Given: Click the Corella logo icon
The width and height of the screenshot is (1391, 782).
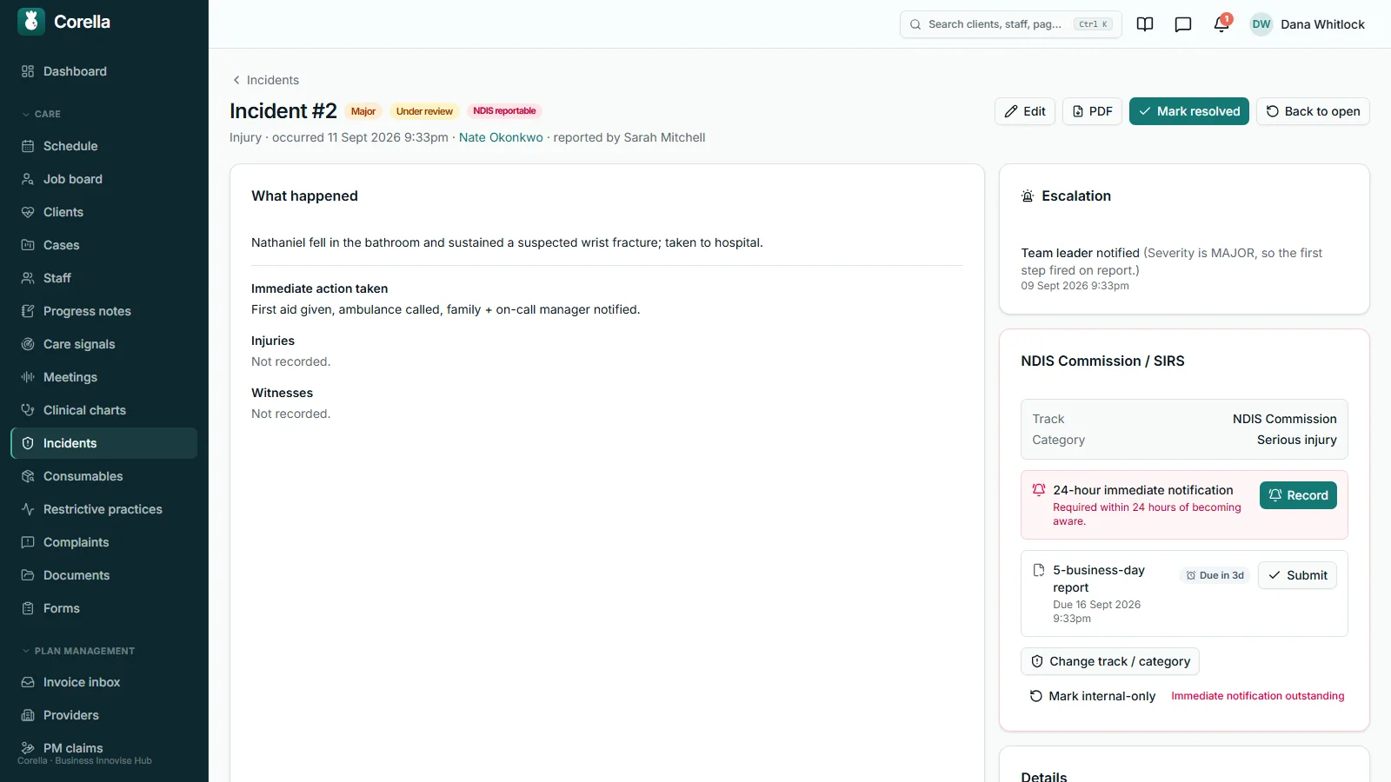Looking at the screenshot, I should [x=31, y=22].
